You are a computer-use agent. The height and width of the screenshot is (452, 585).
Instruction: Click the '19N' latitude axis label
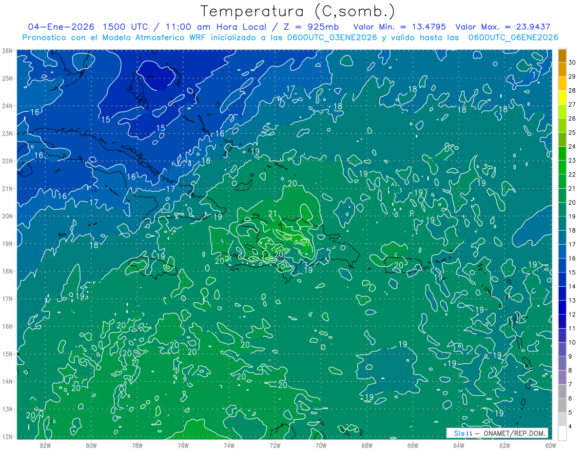tap(7, 243)
